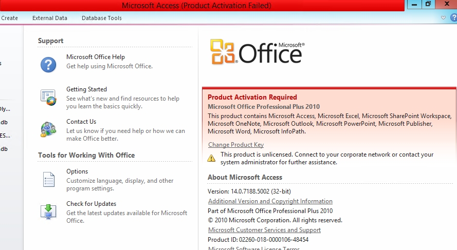
Task: Select the Contact Us heading
Action: coord(81,122)
